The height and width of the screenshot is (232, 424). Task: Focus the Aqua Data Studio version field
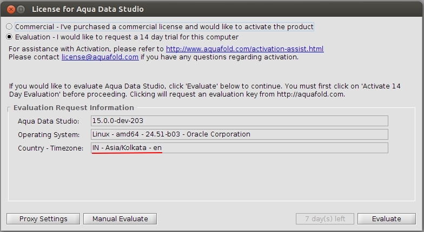[239, 121]
